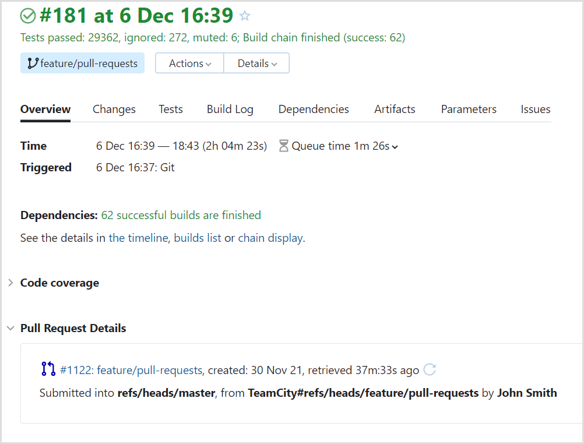
Task: Open the Actions dropdown
Action: coord(189,63)
